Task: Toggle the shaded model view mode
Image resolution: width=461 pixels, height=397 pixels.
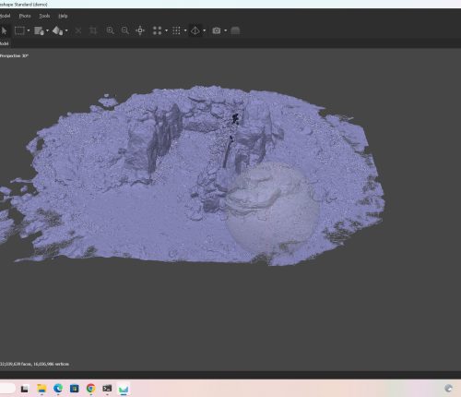Action: tap(195, 30)
